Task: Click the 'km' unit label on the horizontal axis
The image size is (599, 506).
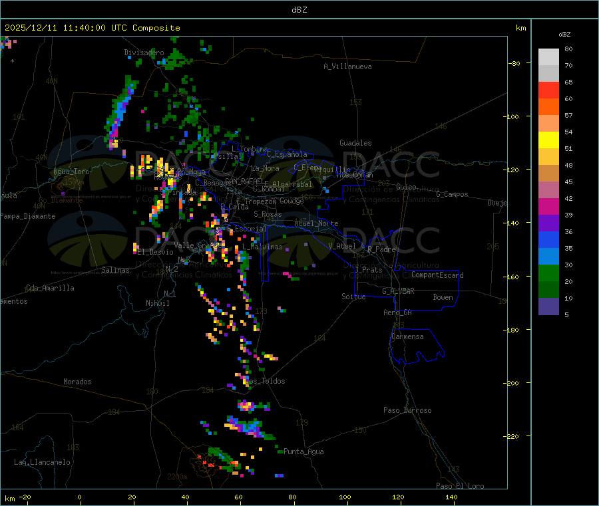Action: click(x=9, y=499)
